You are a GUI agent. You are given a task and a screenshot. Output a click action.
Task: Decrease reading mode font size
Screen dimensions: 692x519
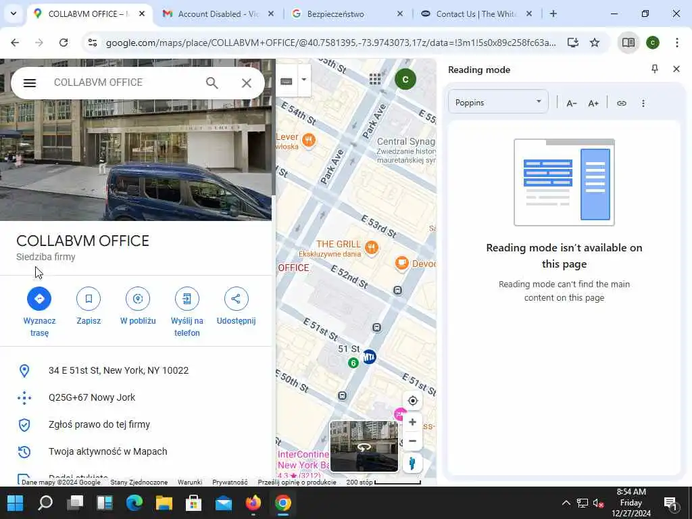(x=572, y=103)
